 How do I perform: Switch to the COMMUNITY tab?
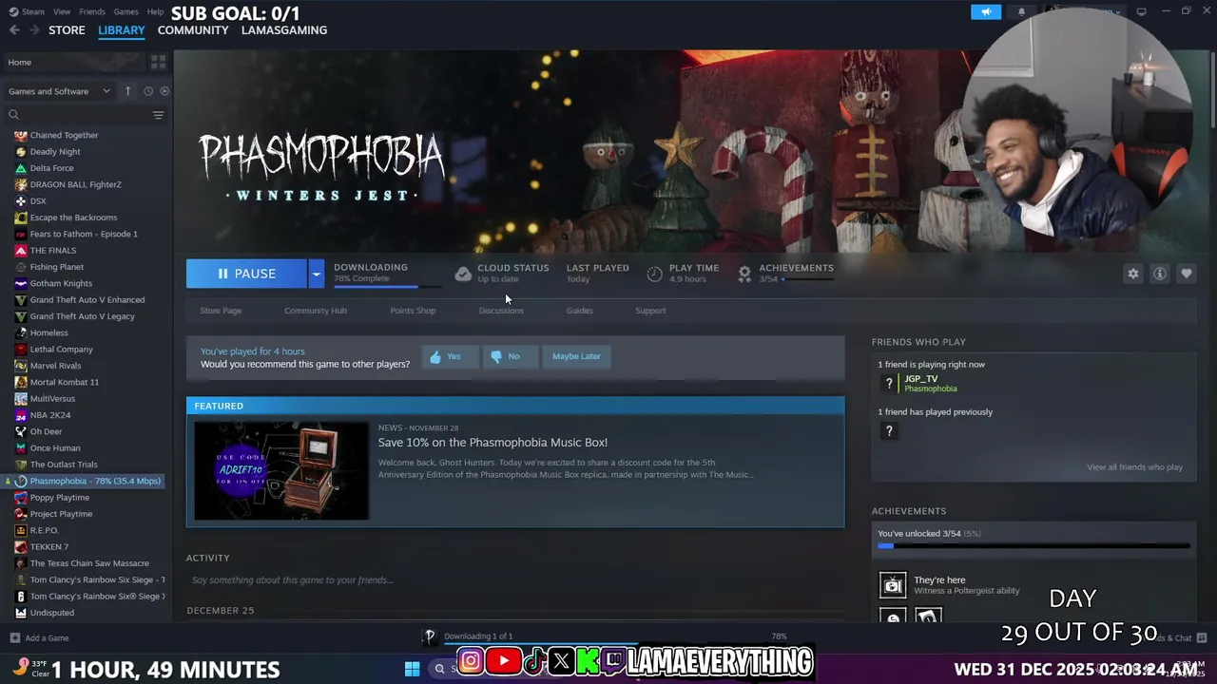[193, 29]
